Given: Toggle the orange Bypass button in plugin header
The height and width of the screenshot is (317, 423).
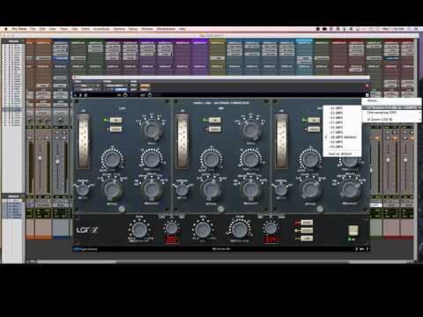Looking at the screenshot, I should (x=145, y=85).
